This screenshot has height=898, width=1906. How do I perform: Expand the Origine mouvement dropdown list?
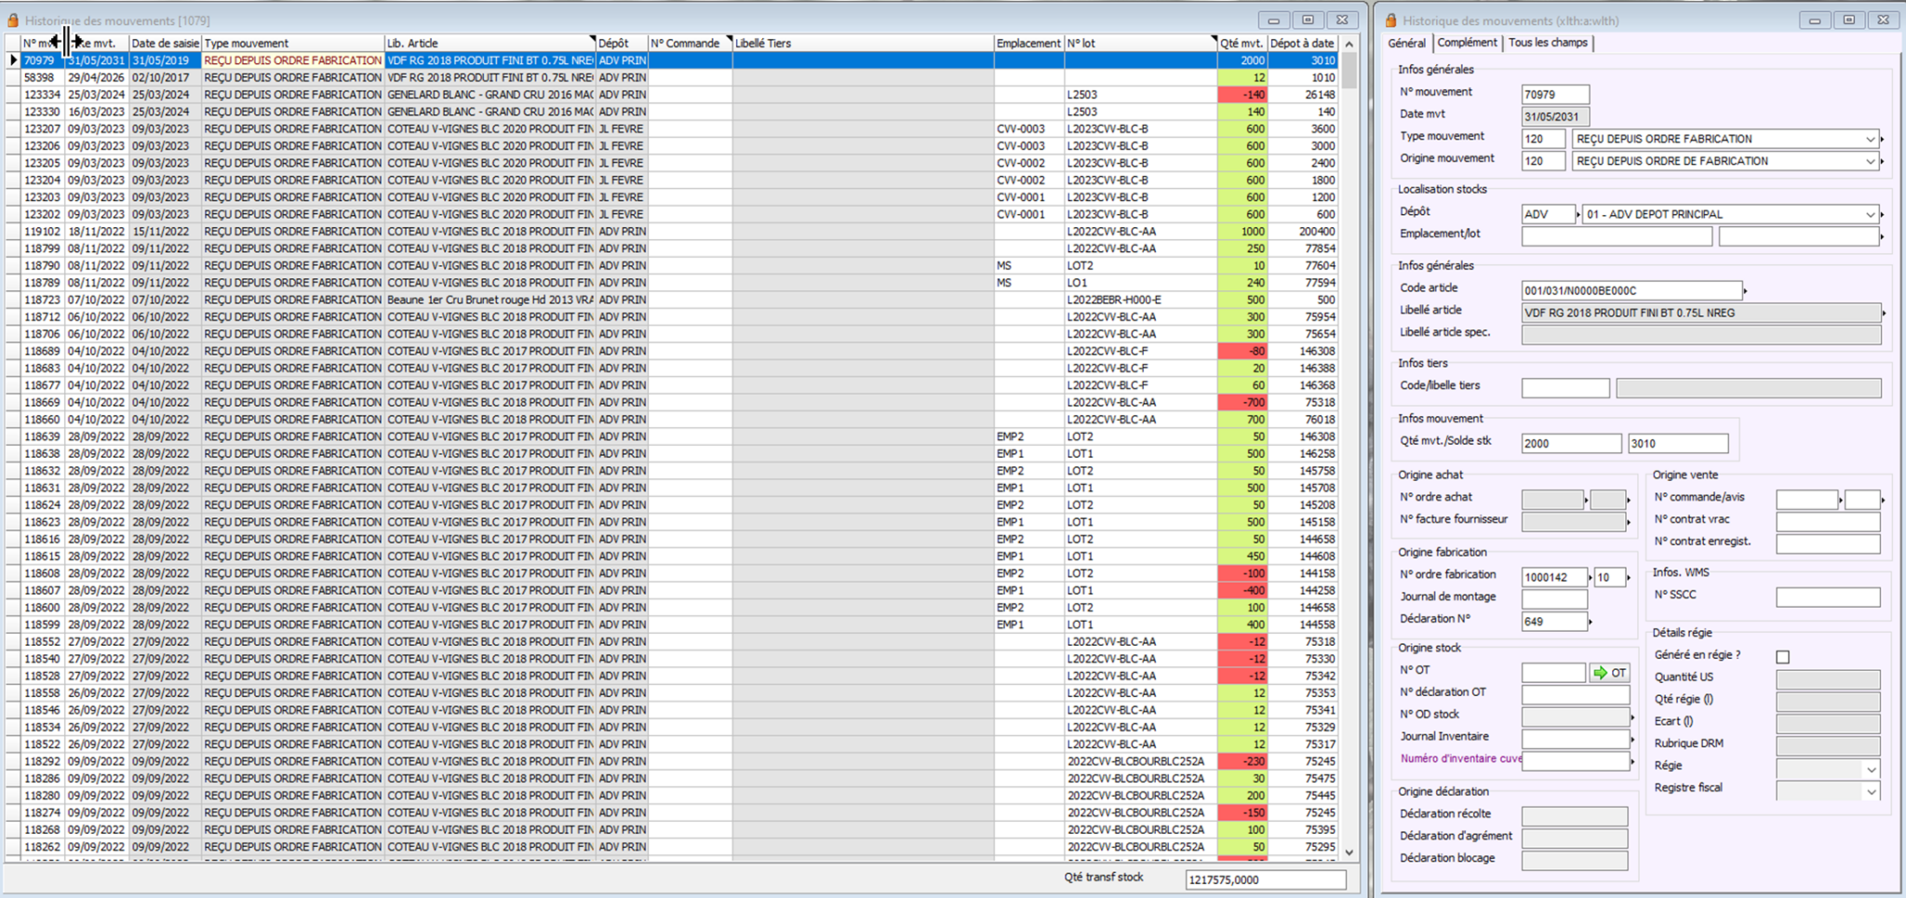click(x=1870, y=162)
